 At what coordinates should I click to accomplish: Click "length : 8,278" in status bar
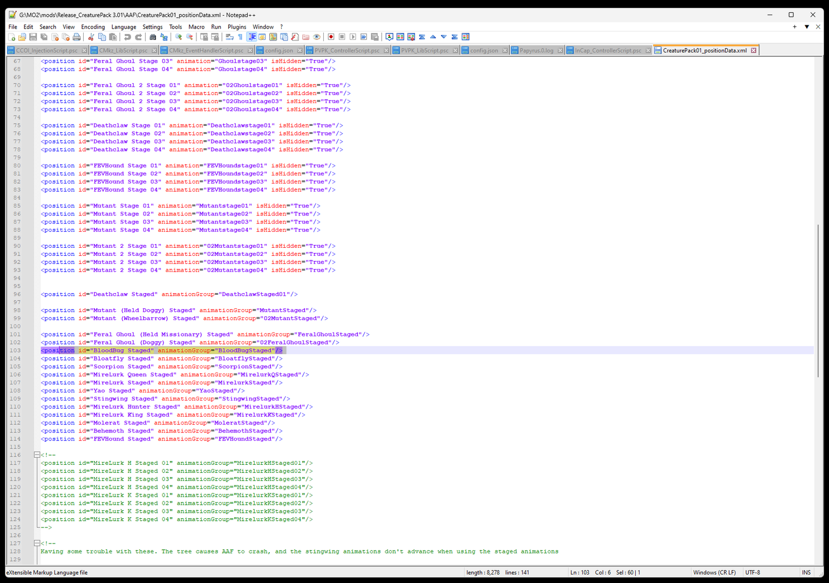483,573
